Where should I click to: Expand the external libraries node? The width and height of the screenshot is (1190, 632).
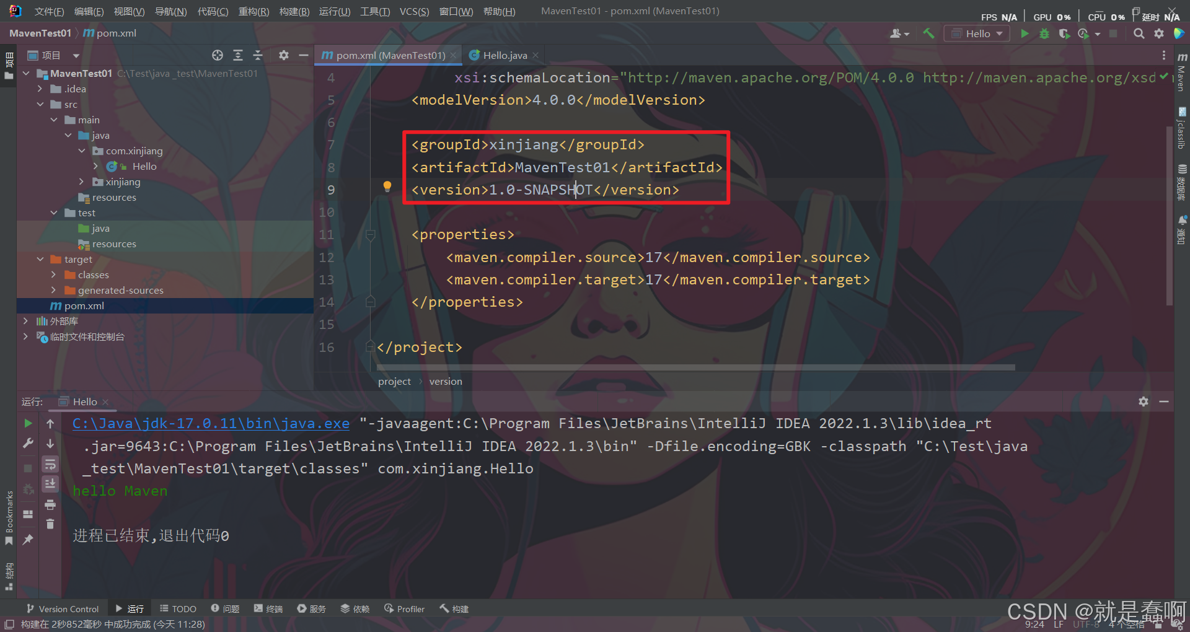pos(25,321)
